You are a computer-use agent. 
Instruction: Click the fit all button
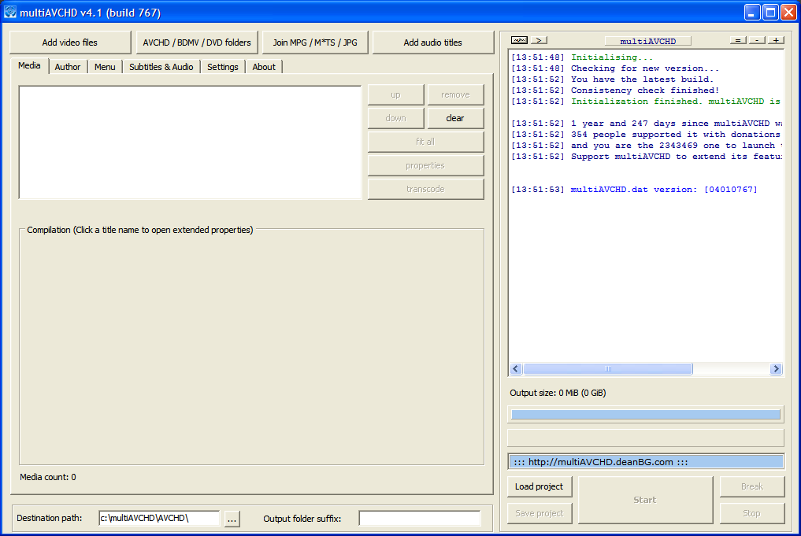(x=425, y=142)
